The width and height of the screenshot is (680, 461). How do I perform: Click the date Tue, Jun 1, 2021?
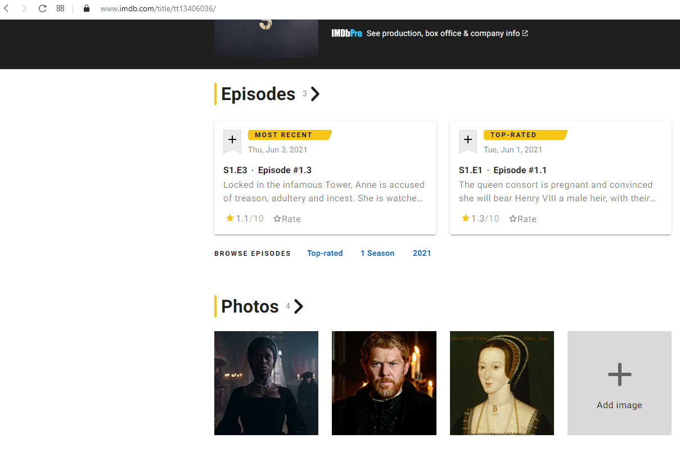[x=513, y=150]
